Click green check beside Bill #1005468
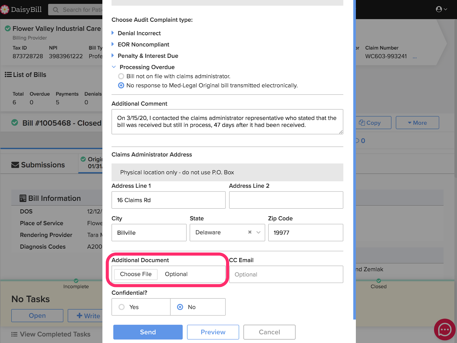This screenshot has width=457, height=343. [x=15, y=123]
